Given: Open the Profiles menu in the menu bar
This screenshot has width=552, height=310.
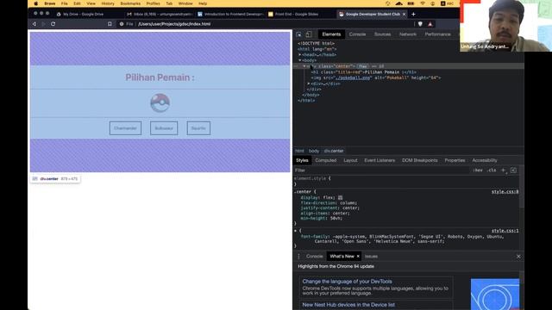Looking at the screenshot, I should tap(154, 3).
